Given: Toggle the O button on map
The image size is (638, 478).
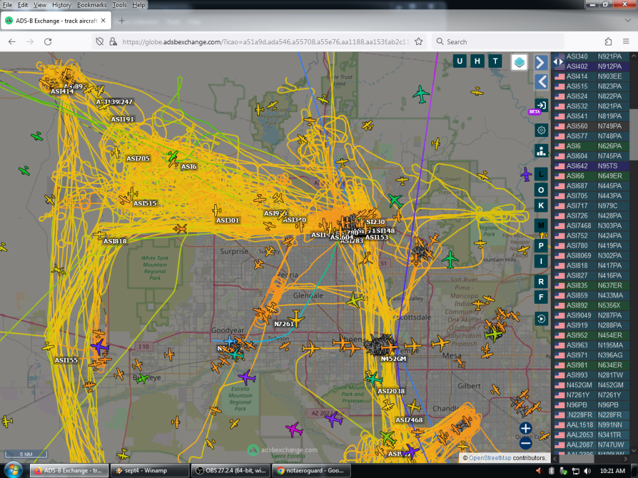Looking at the screenshot, I should pos(541,190).
